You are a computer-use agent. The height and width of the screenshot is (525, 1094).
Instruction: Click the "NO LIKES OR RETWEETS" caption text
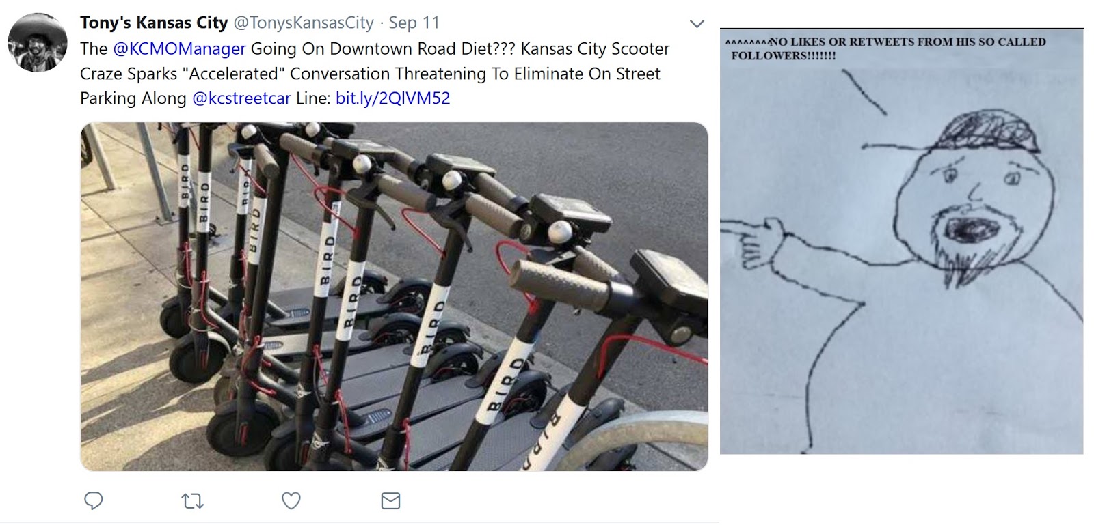[x=886, y=48]
